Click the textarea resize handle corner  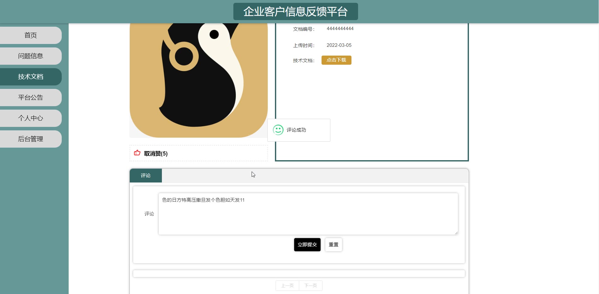pyautogui.click(x=456, y=233)
